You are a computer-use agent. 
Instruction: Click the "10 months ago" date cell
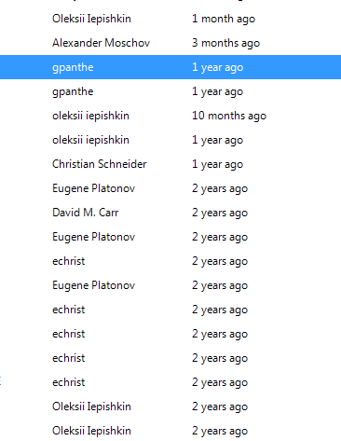click(229, 116)
